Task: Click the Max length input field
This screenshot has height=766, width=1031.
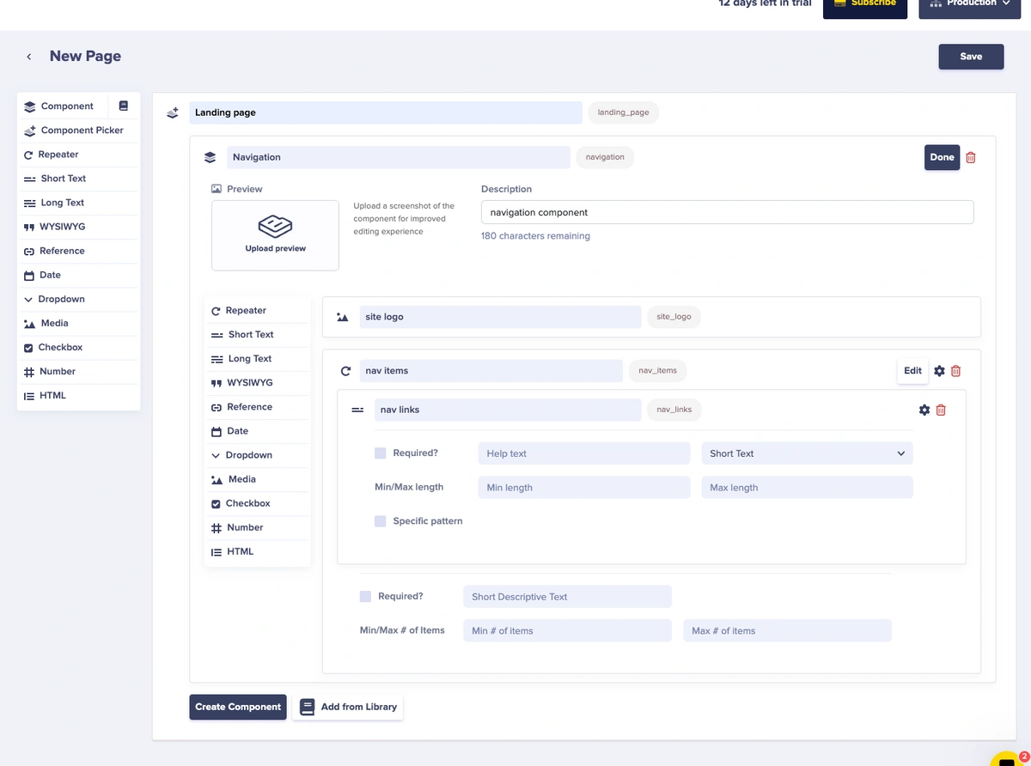Action: pos(807,488)
